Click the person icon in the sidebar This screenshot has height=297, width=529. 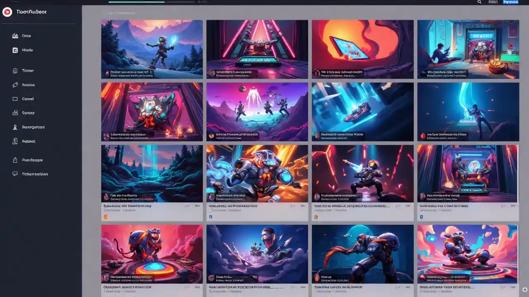15,127
